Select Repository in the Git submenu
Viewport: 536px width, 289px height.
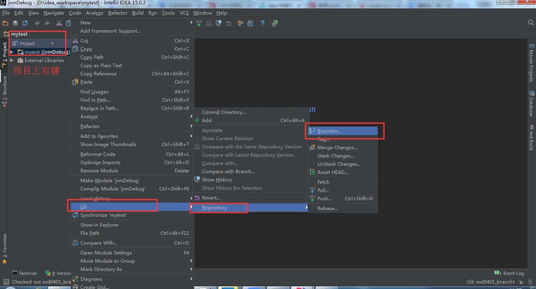(x=250, y=208)
